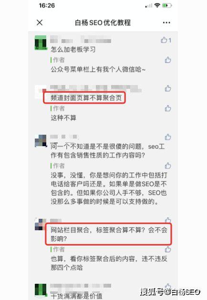Viewport: 207px width, 300px height.
Task: Select comment text 频道封面页算不算聚合页
Action: pos(86,98)
